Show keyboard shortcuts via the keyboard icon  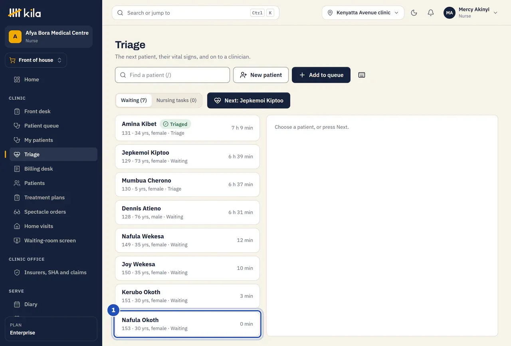362,75
